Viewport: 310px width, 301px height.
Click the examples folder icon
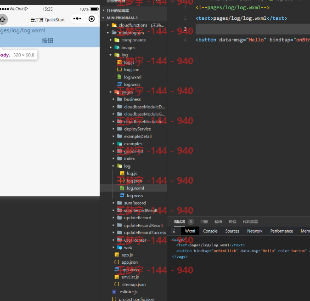point(119,143)
